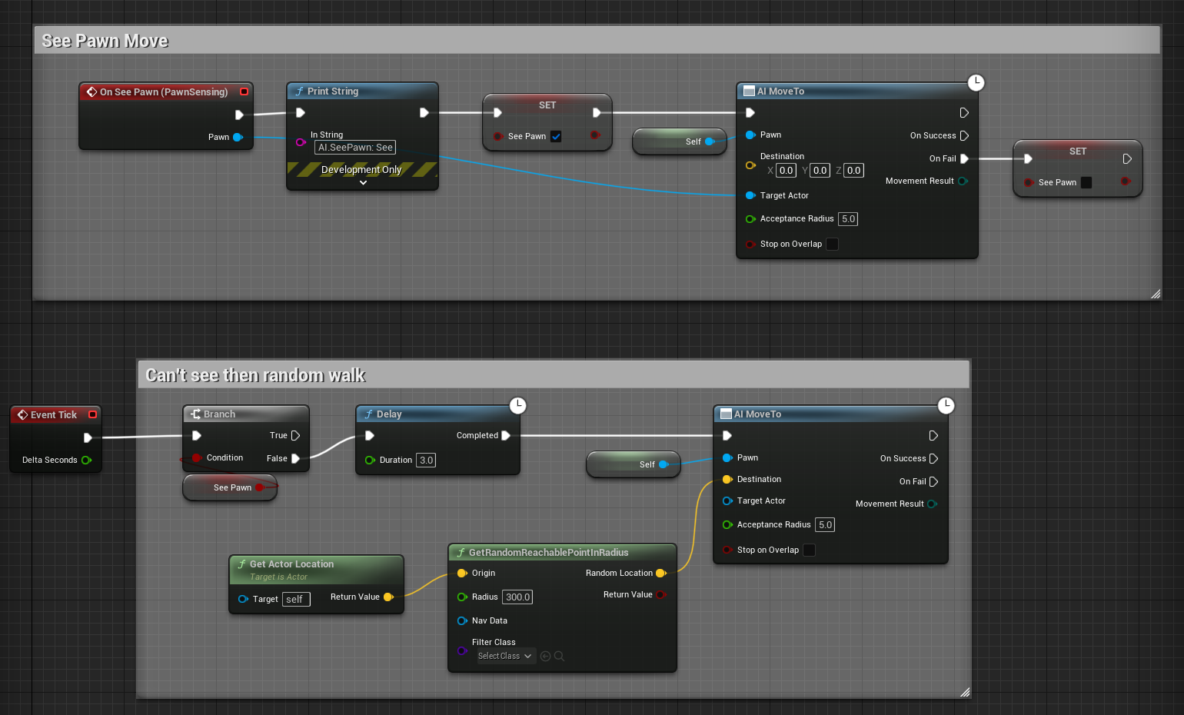The image size is (1184, 715).
Task: Toggle Stop on Overlap in bottom AI MoveTo
Action: pos(809,550)
